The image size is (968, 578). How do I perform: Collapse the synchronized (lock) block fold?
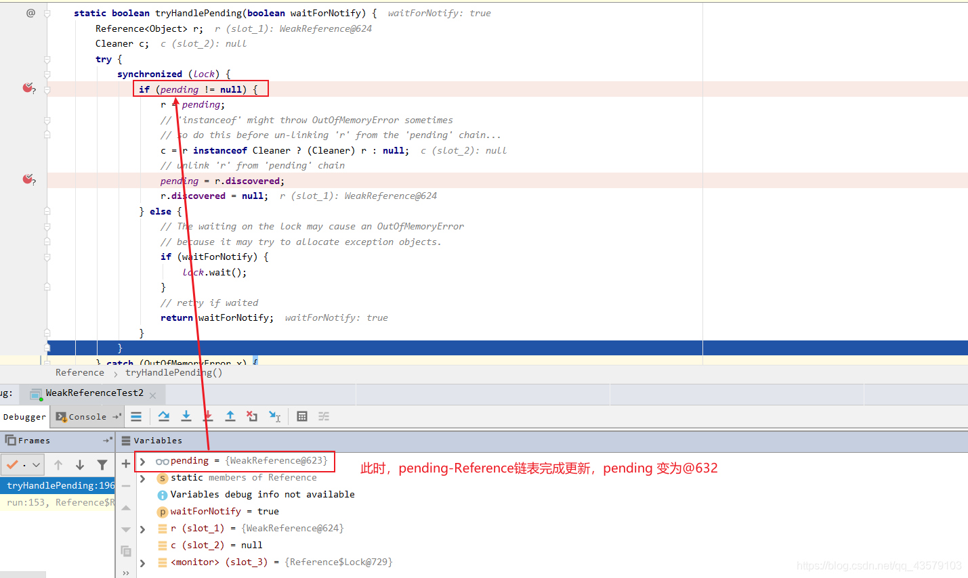tap(47, 74)
